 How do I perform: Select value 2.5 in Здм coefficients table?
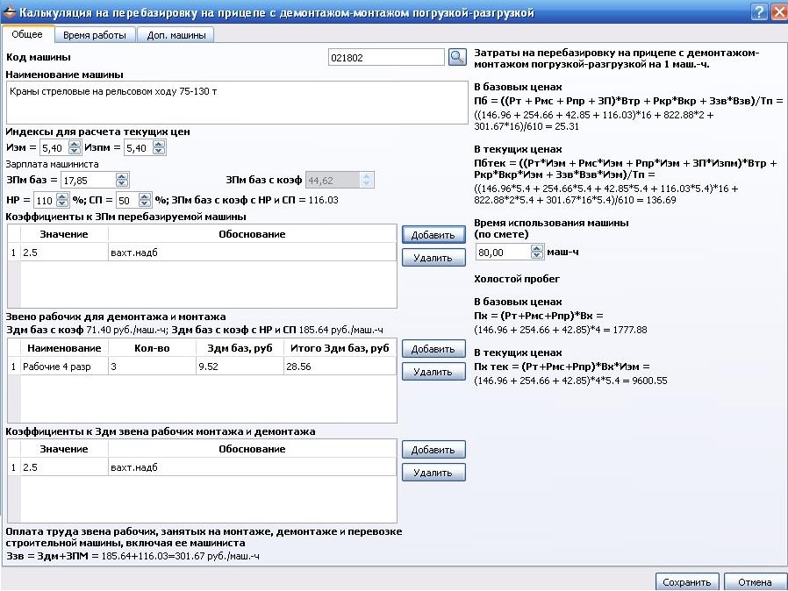click(x=64, y=467)
